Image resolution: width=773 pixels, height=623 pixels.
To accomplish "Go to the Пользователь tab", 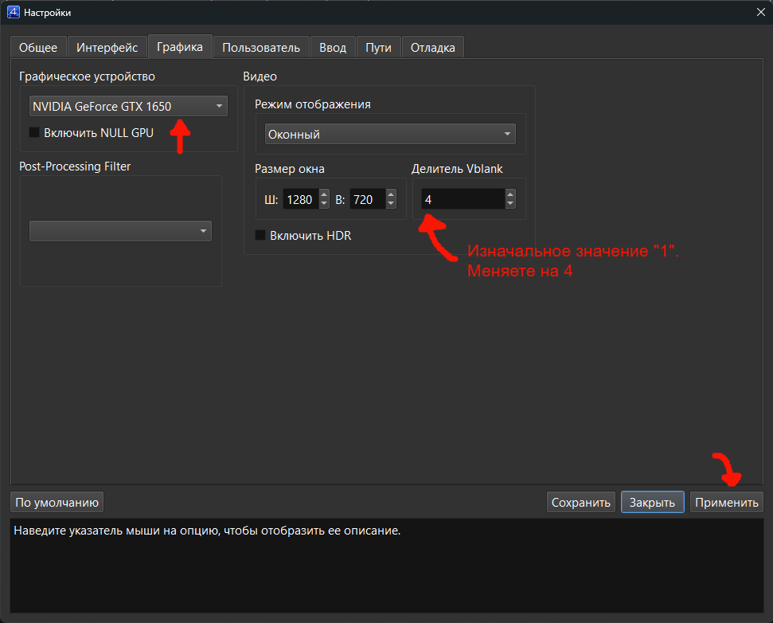I will tap(261, 47).
